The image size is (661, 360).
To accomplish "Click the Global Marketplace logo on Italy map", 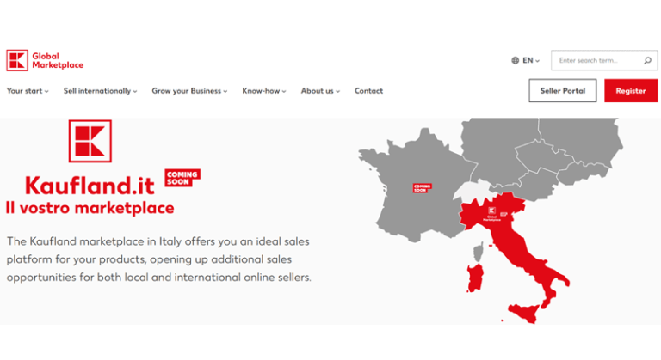I will tap(492, 214).
